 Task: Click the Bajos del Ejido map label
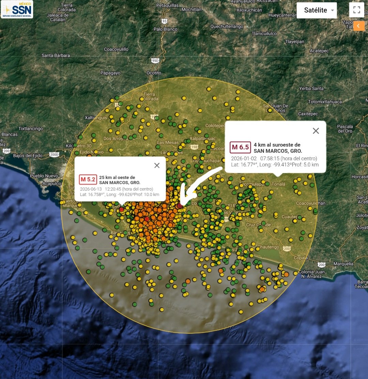tap(28, 155)
